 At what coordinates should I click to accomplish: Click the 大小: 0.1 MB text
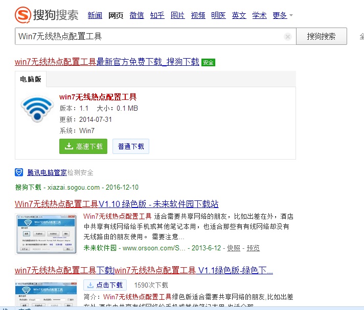(117, 108)
